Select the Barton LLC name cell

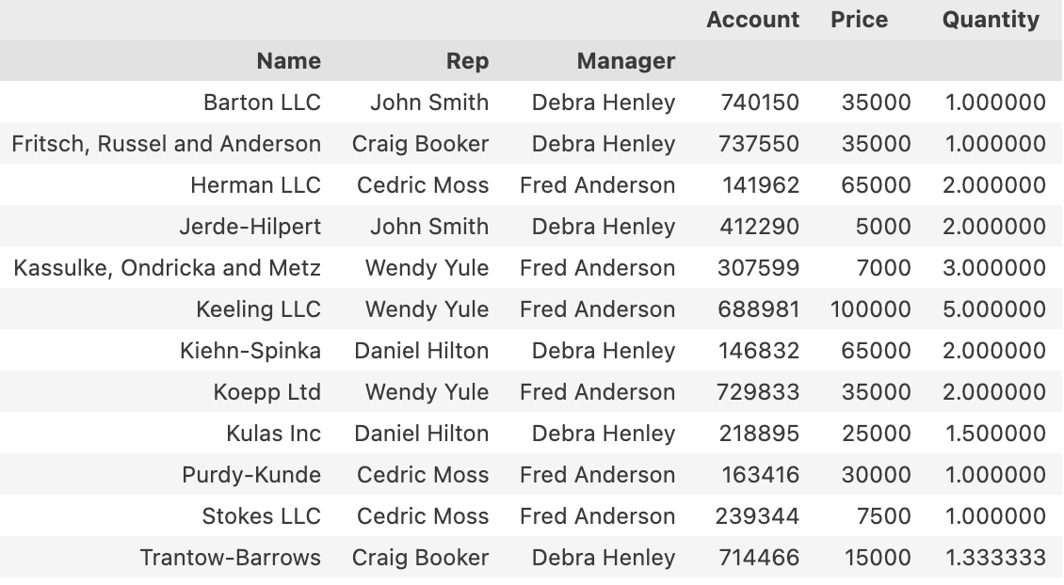coord(262,103)
